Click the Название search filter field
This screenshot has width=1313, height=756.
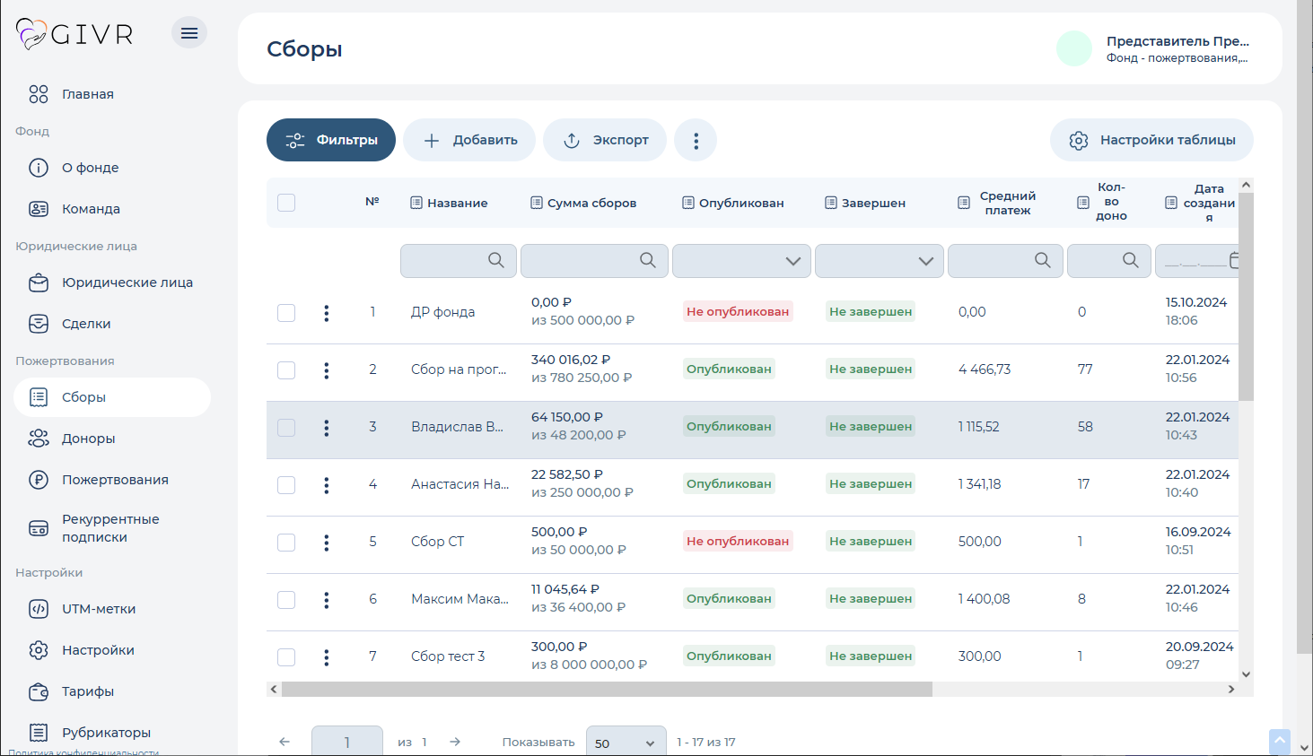tap(459, 261)
